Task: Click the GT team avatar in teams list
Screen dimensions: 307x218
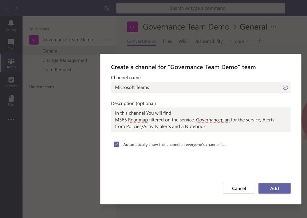Action: [34, 40]
